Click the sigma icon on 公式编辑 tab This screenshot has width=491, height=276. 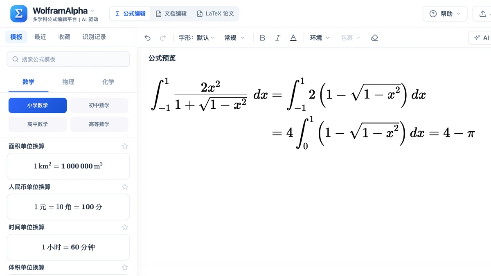point(118,13)
